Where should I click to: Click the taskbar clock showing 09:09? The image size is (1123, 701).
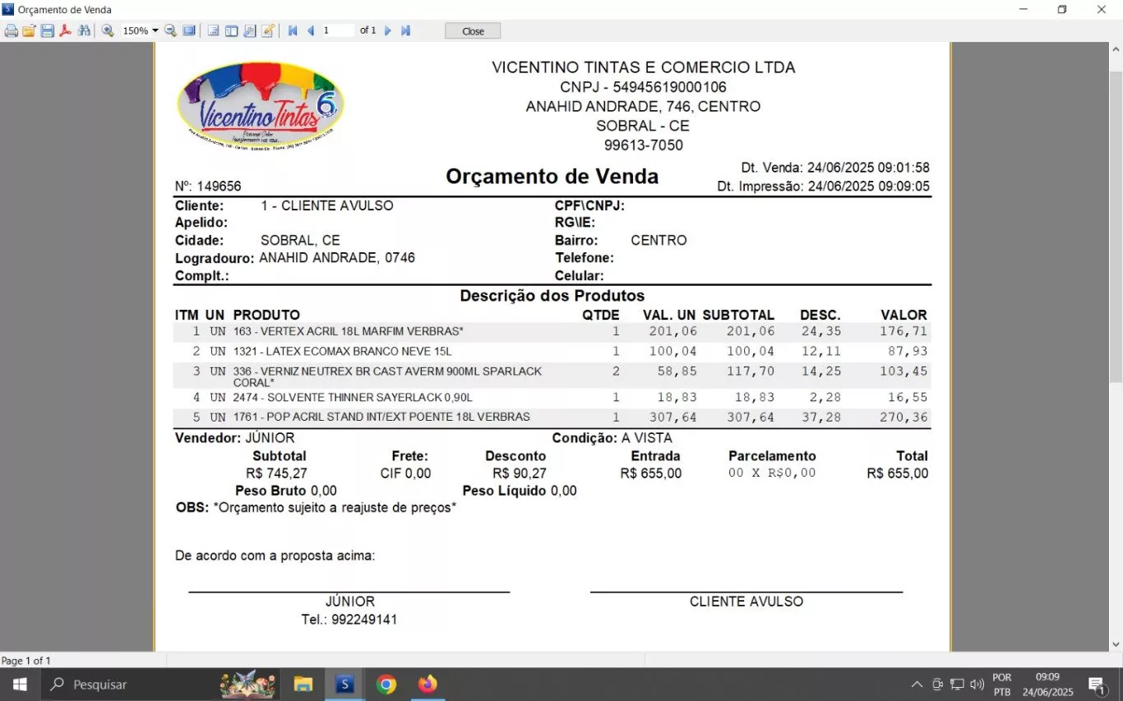(1047, 685)
